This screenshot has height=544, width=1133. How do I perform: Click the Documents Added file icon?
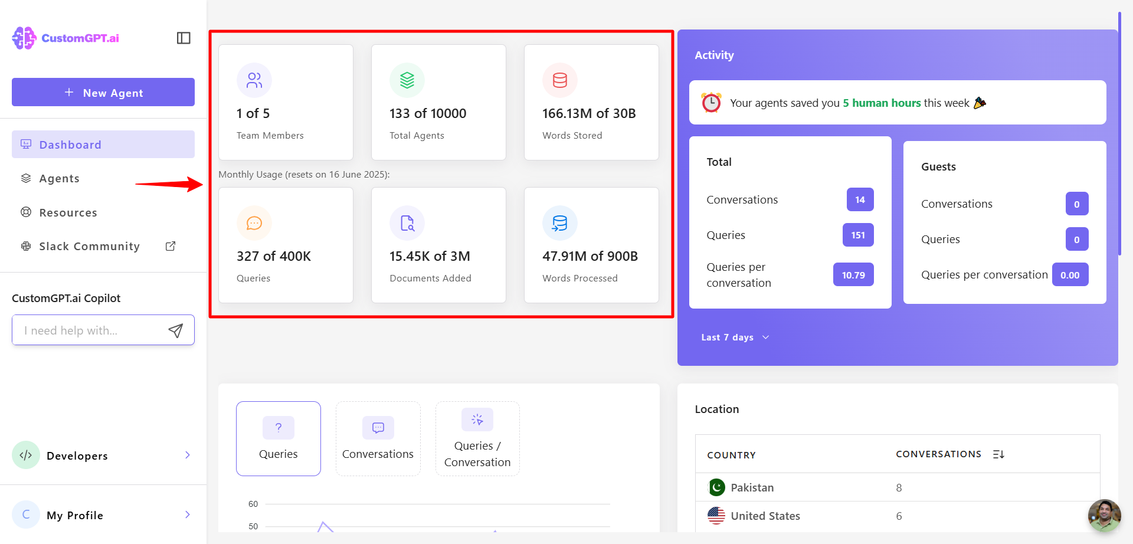click(x=407, y=223)
